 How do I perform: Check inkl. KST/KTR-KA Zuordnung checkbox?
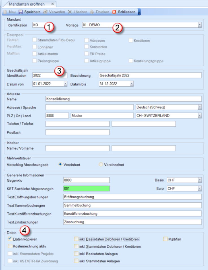pyautogui.click(x=10, y=261)
